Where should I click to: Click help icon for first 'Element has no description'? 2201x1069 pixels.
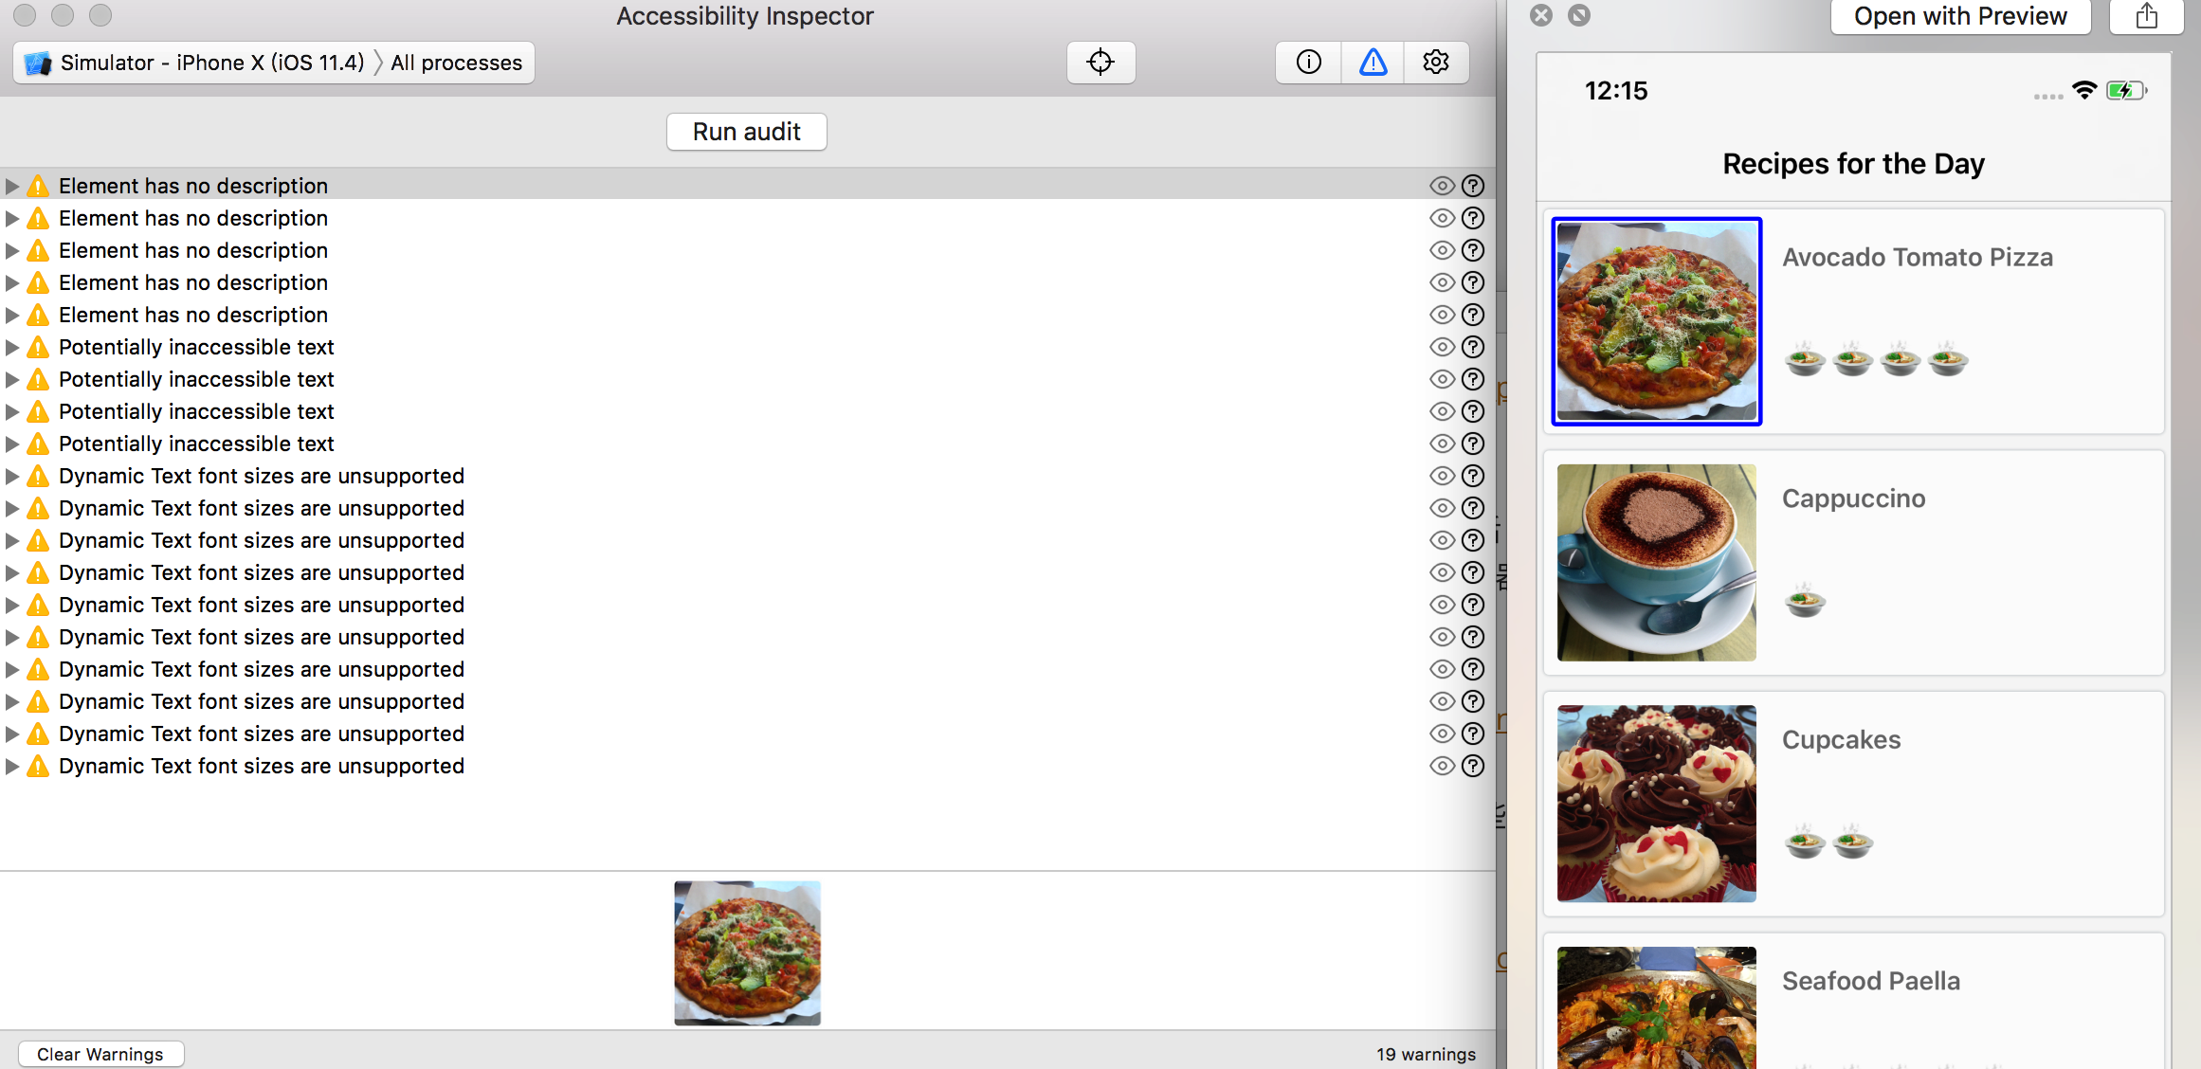point(1472,186)
